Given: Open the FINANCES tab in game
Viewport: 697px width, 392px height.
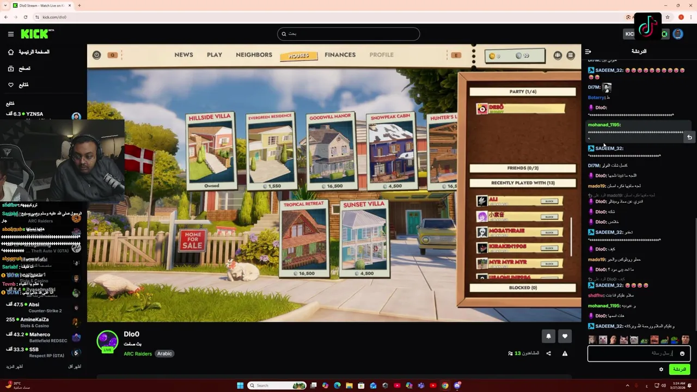Looking at the screenshot, I should (x=340, y=54).
